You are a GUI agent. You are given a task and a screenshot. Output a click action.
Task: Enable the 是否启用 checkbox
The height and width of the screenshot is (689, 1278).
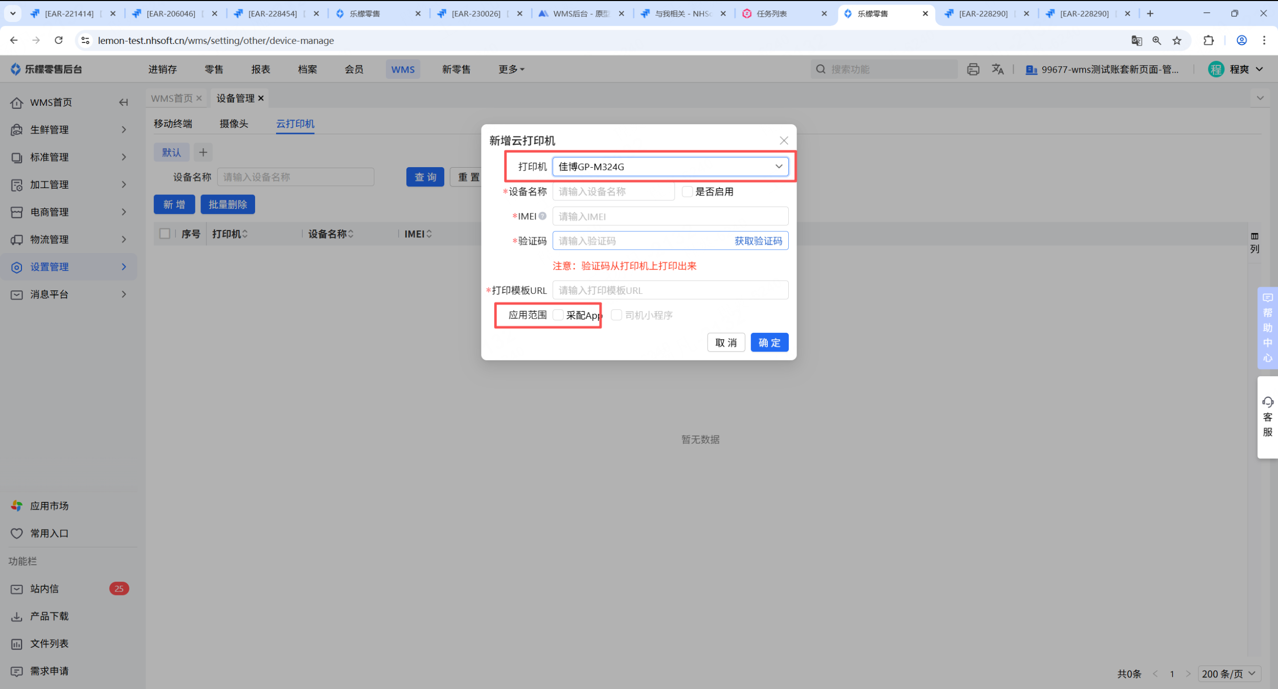pos(687,192)
